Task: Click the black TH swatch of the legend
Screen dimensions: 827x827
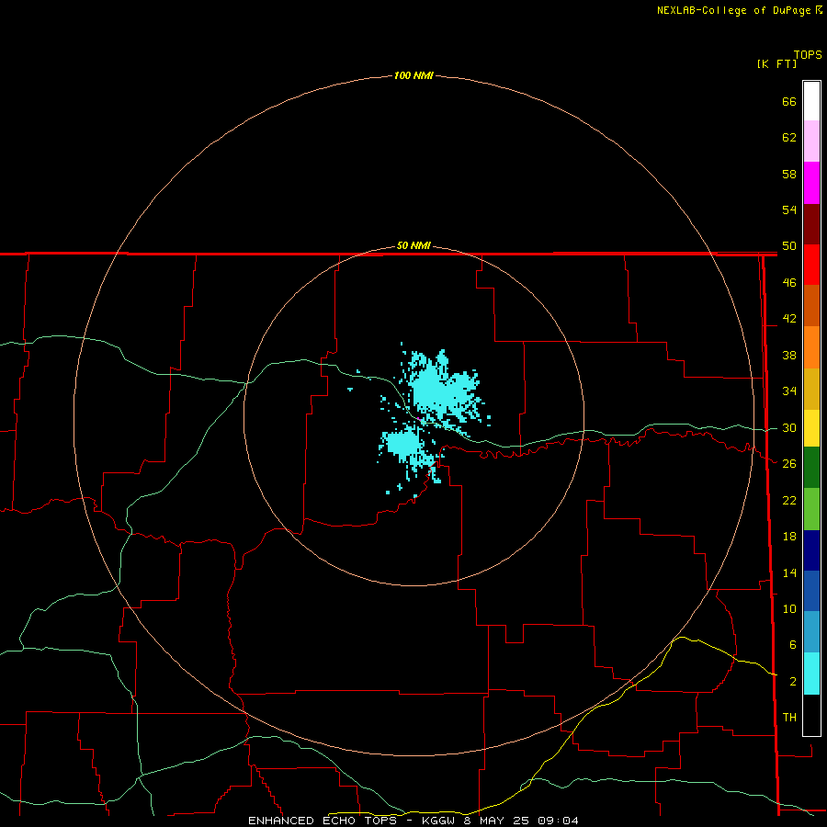Action: [811, 715]
